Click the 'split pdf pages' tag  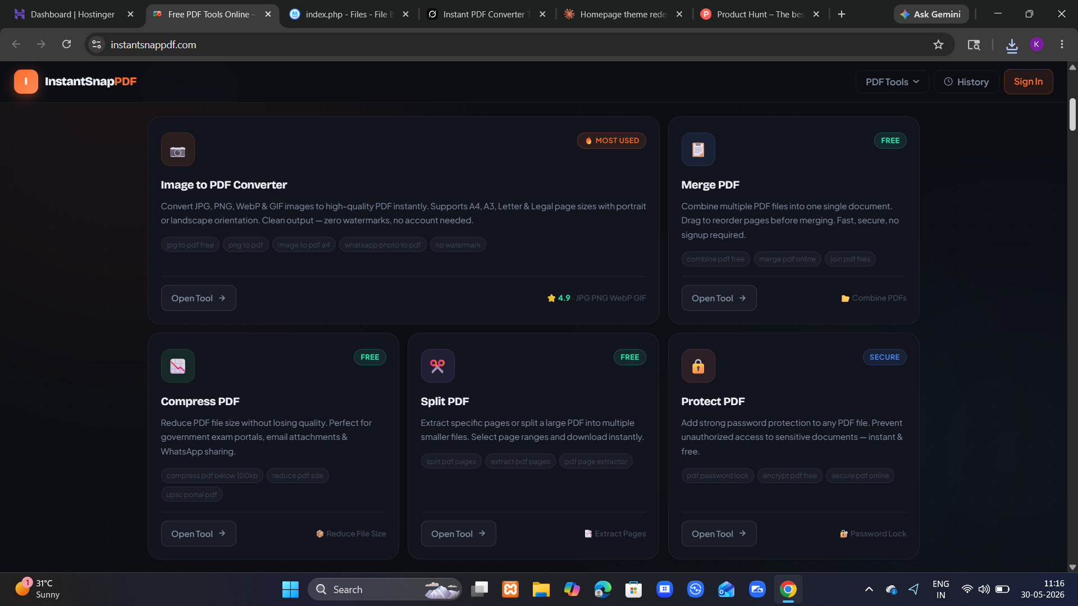click(451, 461)
